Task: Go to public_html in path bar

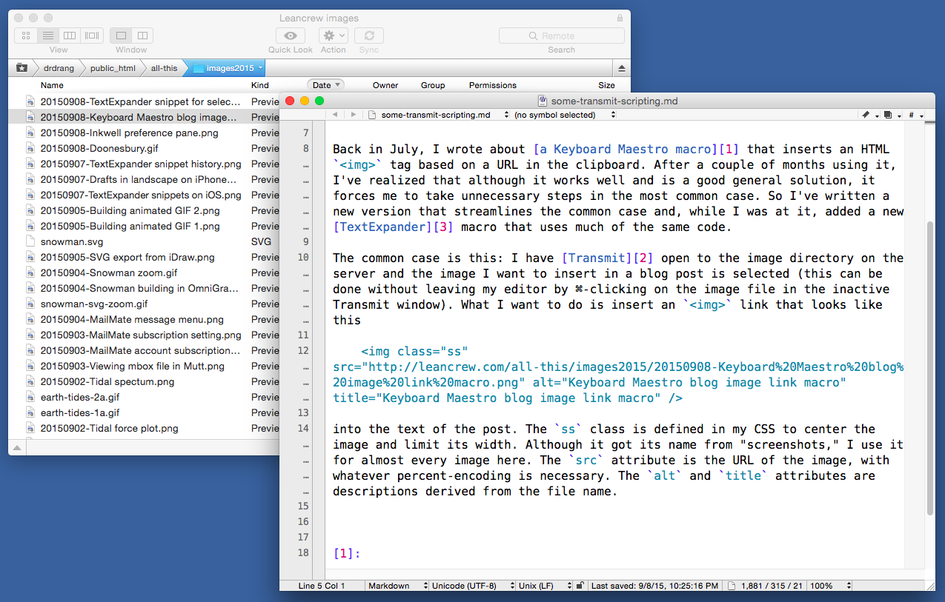Action: pyautogui.click(x=113, y=68)
